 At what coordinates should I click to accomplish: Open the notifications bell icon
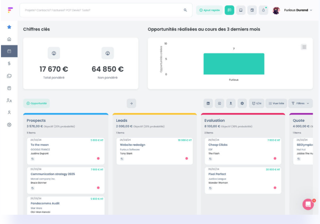tap(264, 10)
